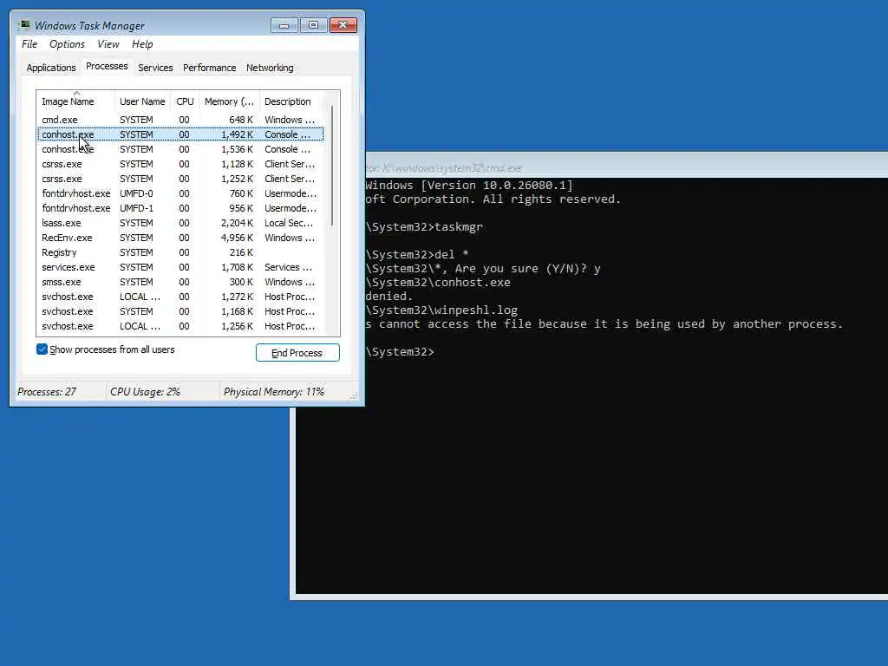Select the svchost.exe row using 1,272 K
This screenshot has height=666, width=888.
click(180, 297)
